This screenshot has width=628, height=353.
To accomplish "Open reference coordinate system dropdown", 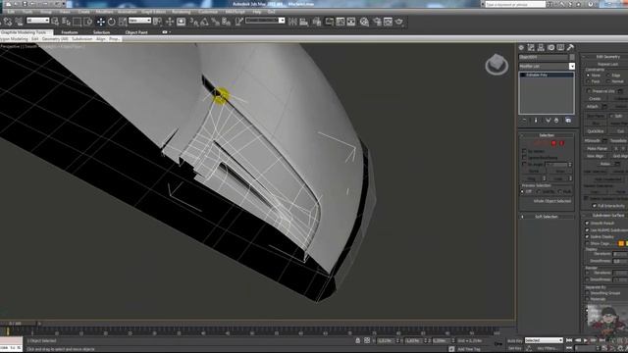I will click(x=139, y=21).
